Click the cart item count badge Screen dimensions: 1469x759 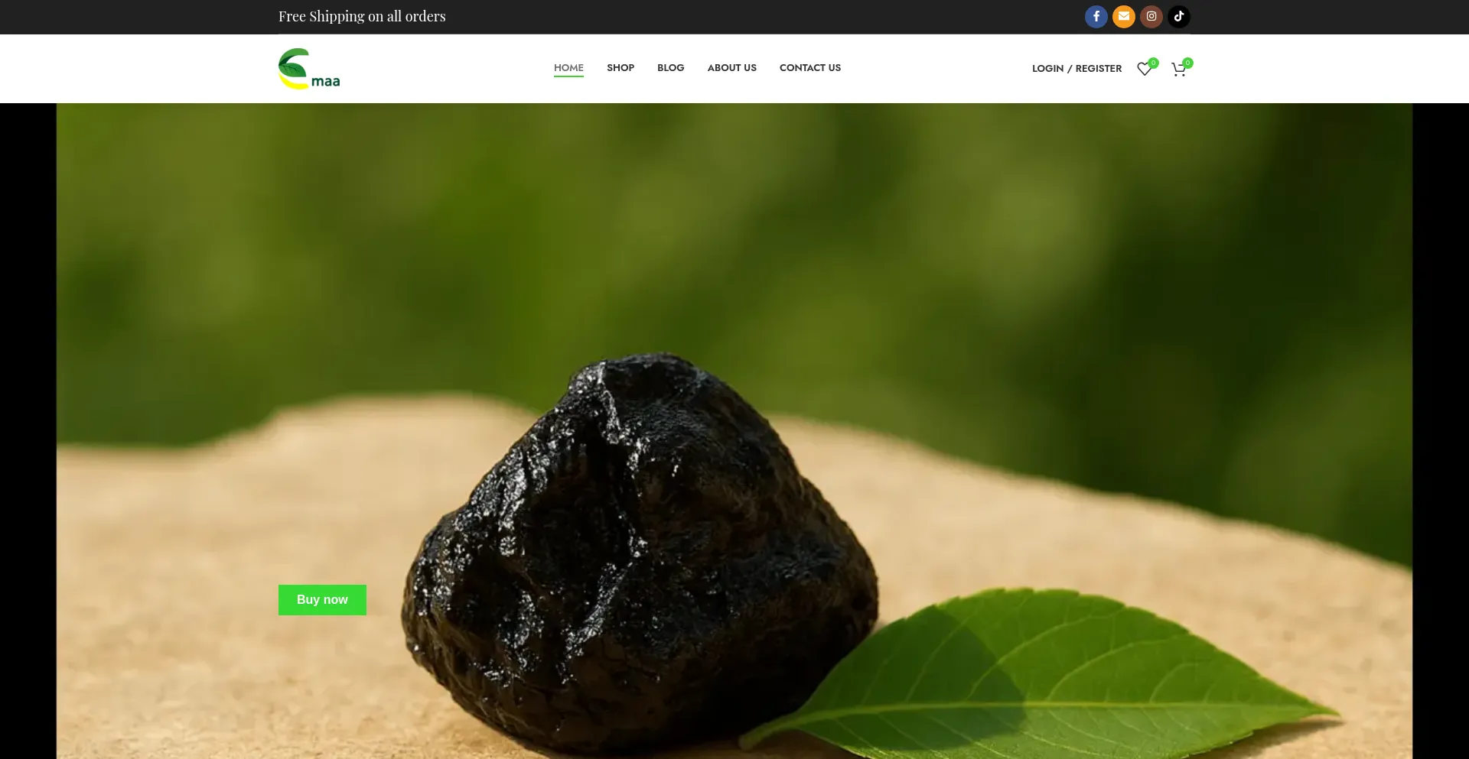[1187, 63]
